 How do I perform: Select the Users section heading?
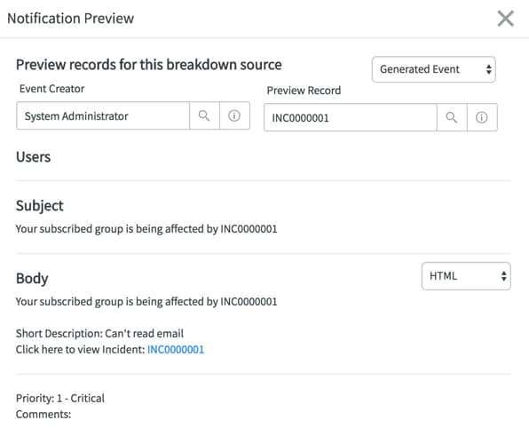click(33, 157)
